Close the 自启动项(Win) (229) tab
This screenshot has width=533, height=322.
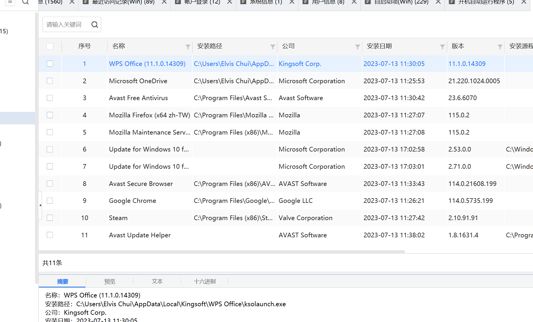click(x=438, y=2)
